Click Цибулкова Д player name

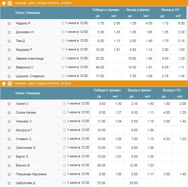click(x=26, y=183)
